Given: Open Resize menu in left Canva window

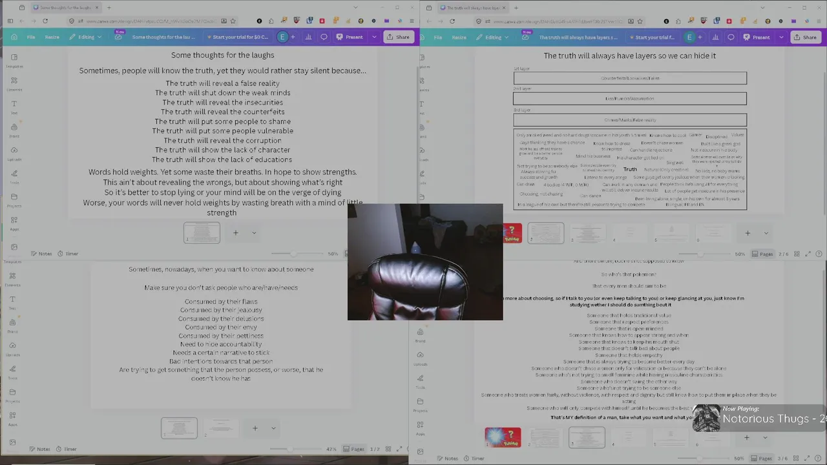Looking at the screenshot, I should click(52, 37).
